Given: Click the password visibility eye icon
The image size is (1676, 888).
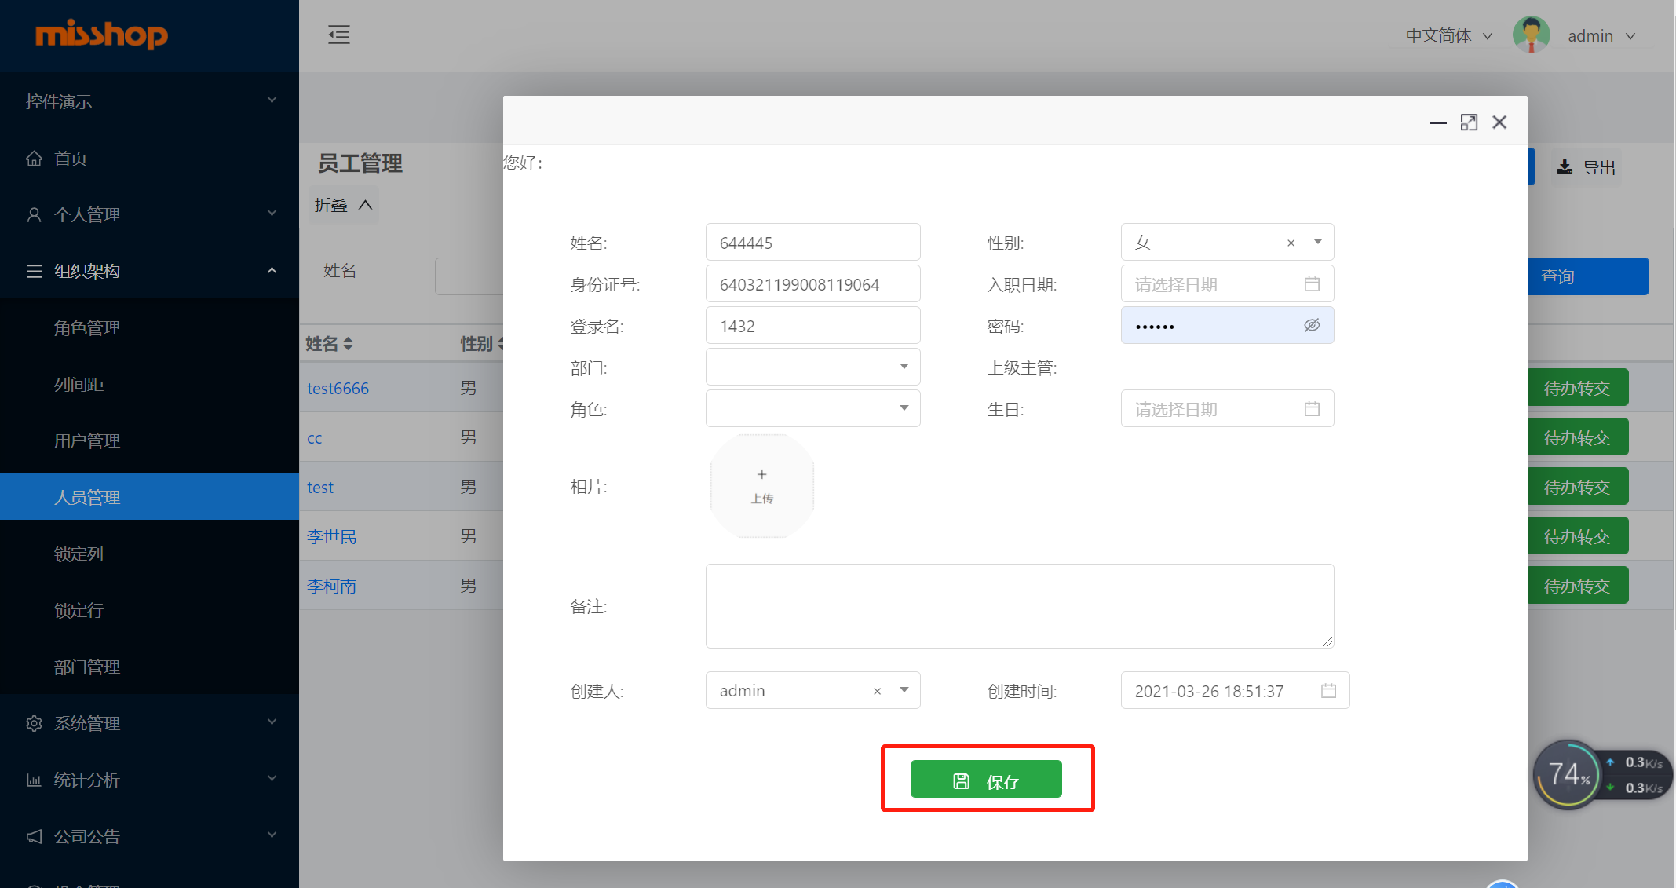Looking at the screenshot, I should [x=1311, y=325].
